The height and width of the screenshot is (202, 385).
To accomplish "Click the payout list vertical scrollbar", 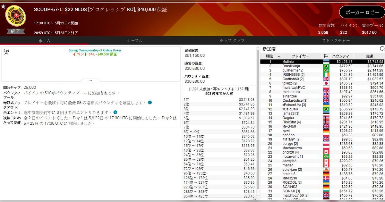I will [x=257, y=122].
